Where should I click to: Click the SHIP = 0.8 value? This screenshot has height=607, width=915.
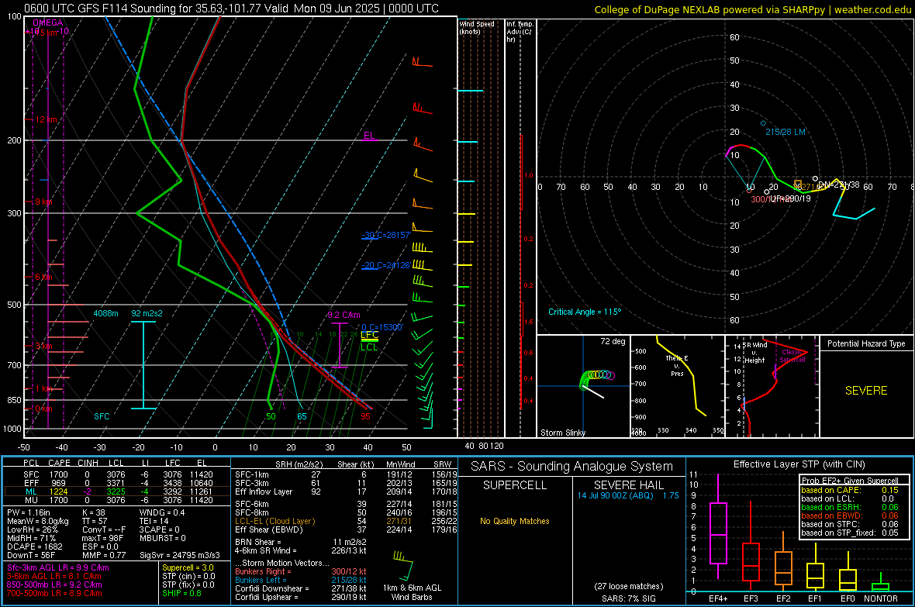point(181,593)
